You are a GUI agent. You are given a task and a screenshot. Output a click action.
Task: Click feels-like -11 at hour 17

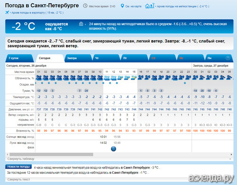[147, 103]
